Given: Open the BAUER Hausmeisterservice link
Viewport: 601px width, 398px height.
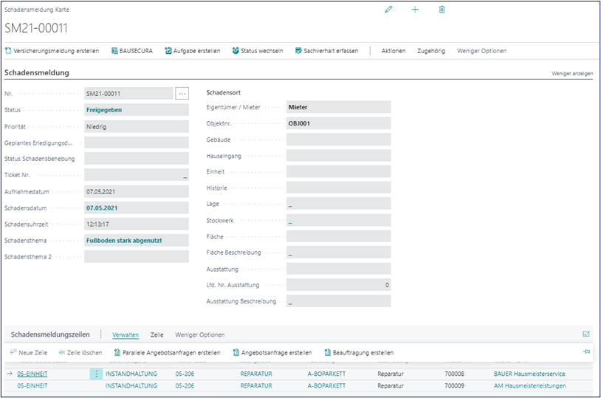Looking at the screenshot, I should 529,374.
